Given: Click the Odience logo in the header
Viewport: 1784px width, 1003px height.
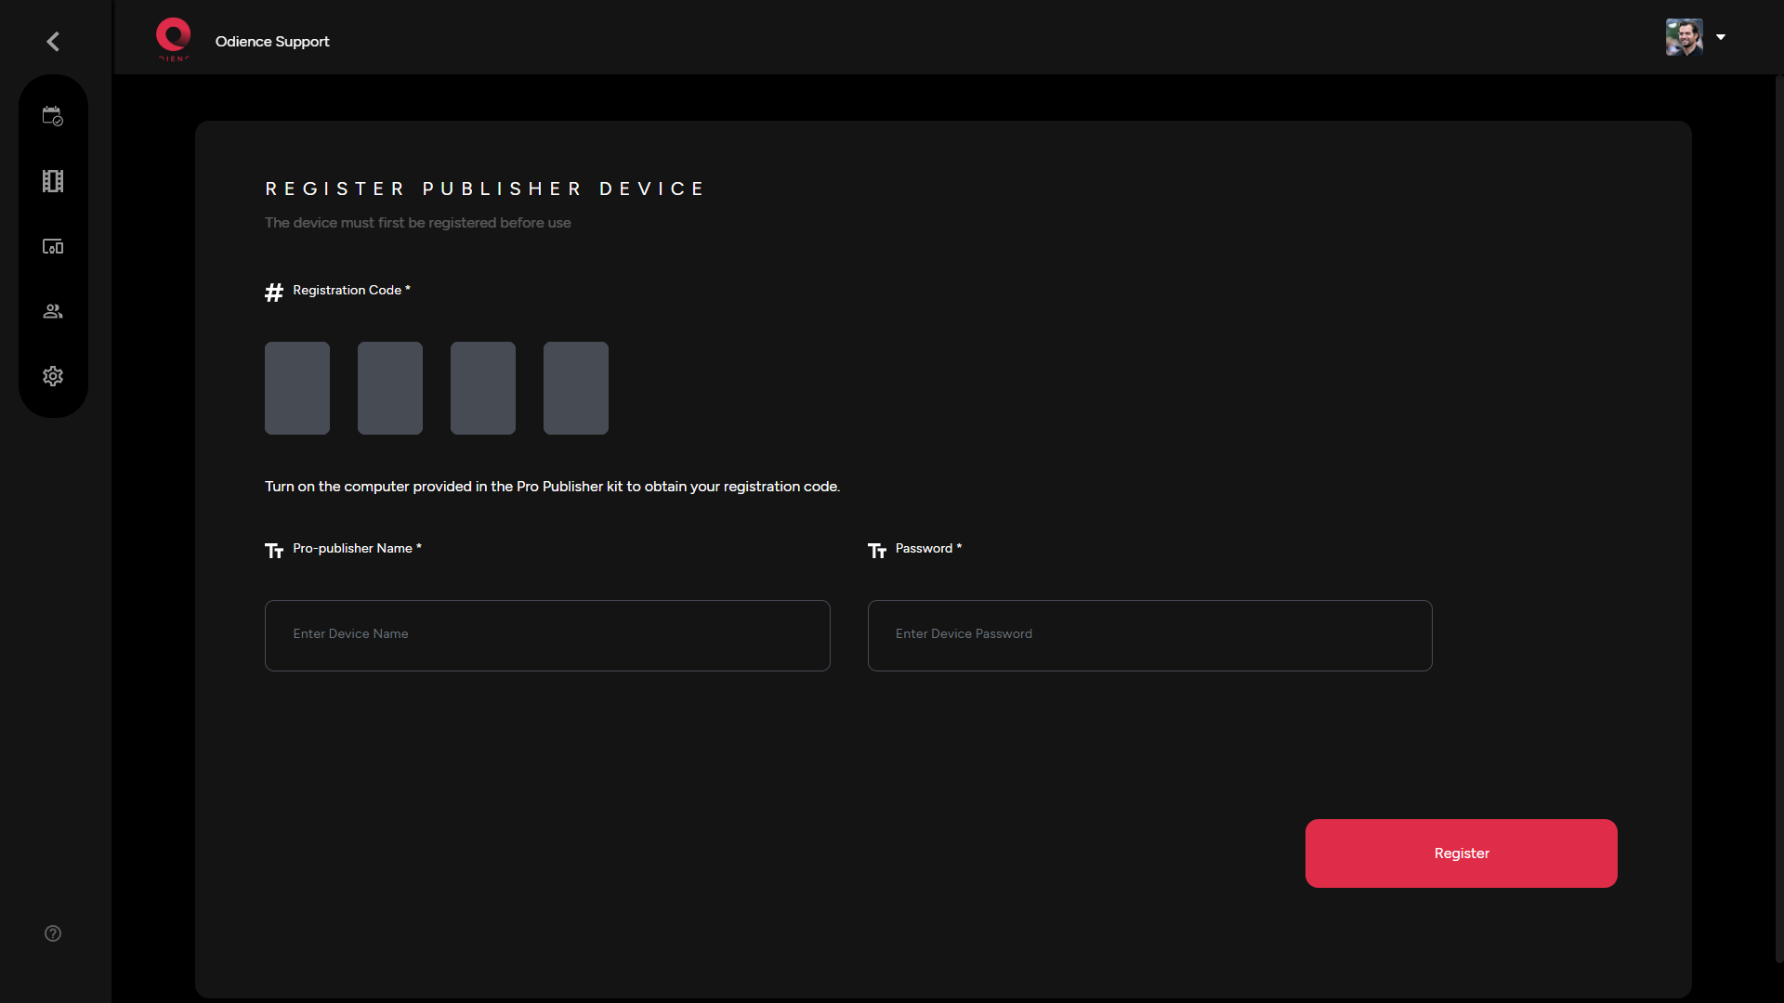Looking at the screenshot, I should pos(173,39).
